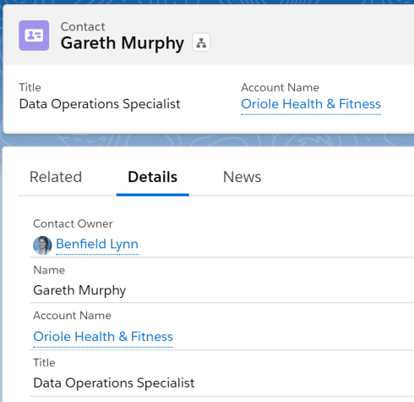Viewport: 414px width, 402px height.
Task: Open Oriole Health & Fitness link in header
Action: pos(311,104)
